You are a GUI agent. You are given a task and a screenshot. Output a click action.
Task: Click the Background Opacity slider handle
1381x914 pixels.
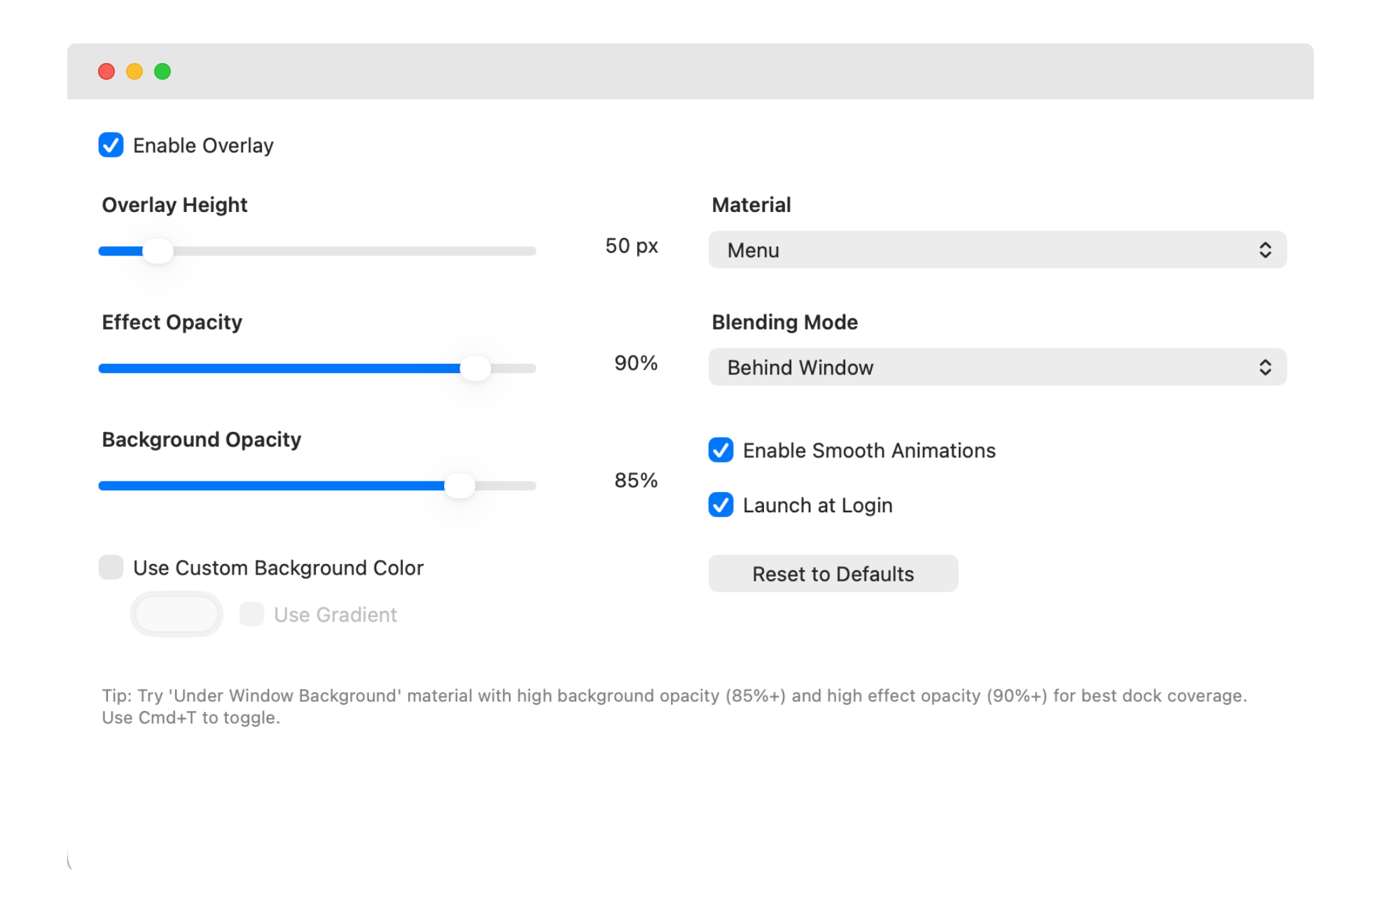point(461,485)
